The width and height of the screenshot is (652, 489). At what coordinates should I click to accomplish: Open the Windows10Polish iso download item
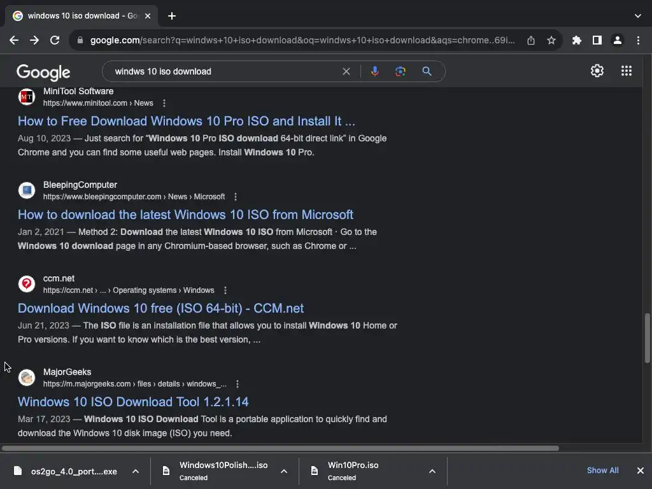(x=216, y=471)
